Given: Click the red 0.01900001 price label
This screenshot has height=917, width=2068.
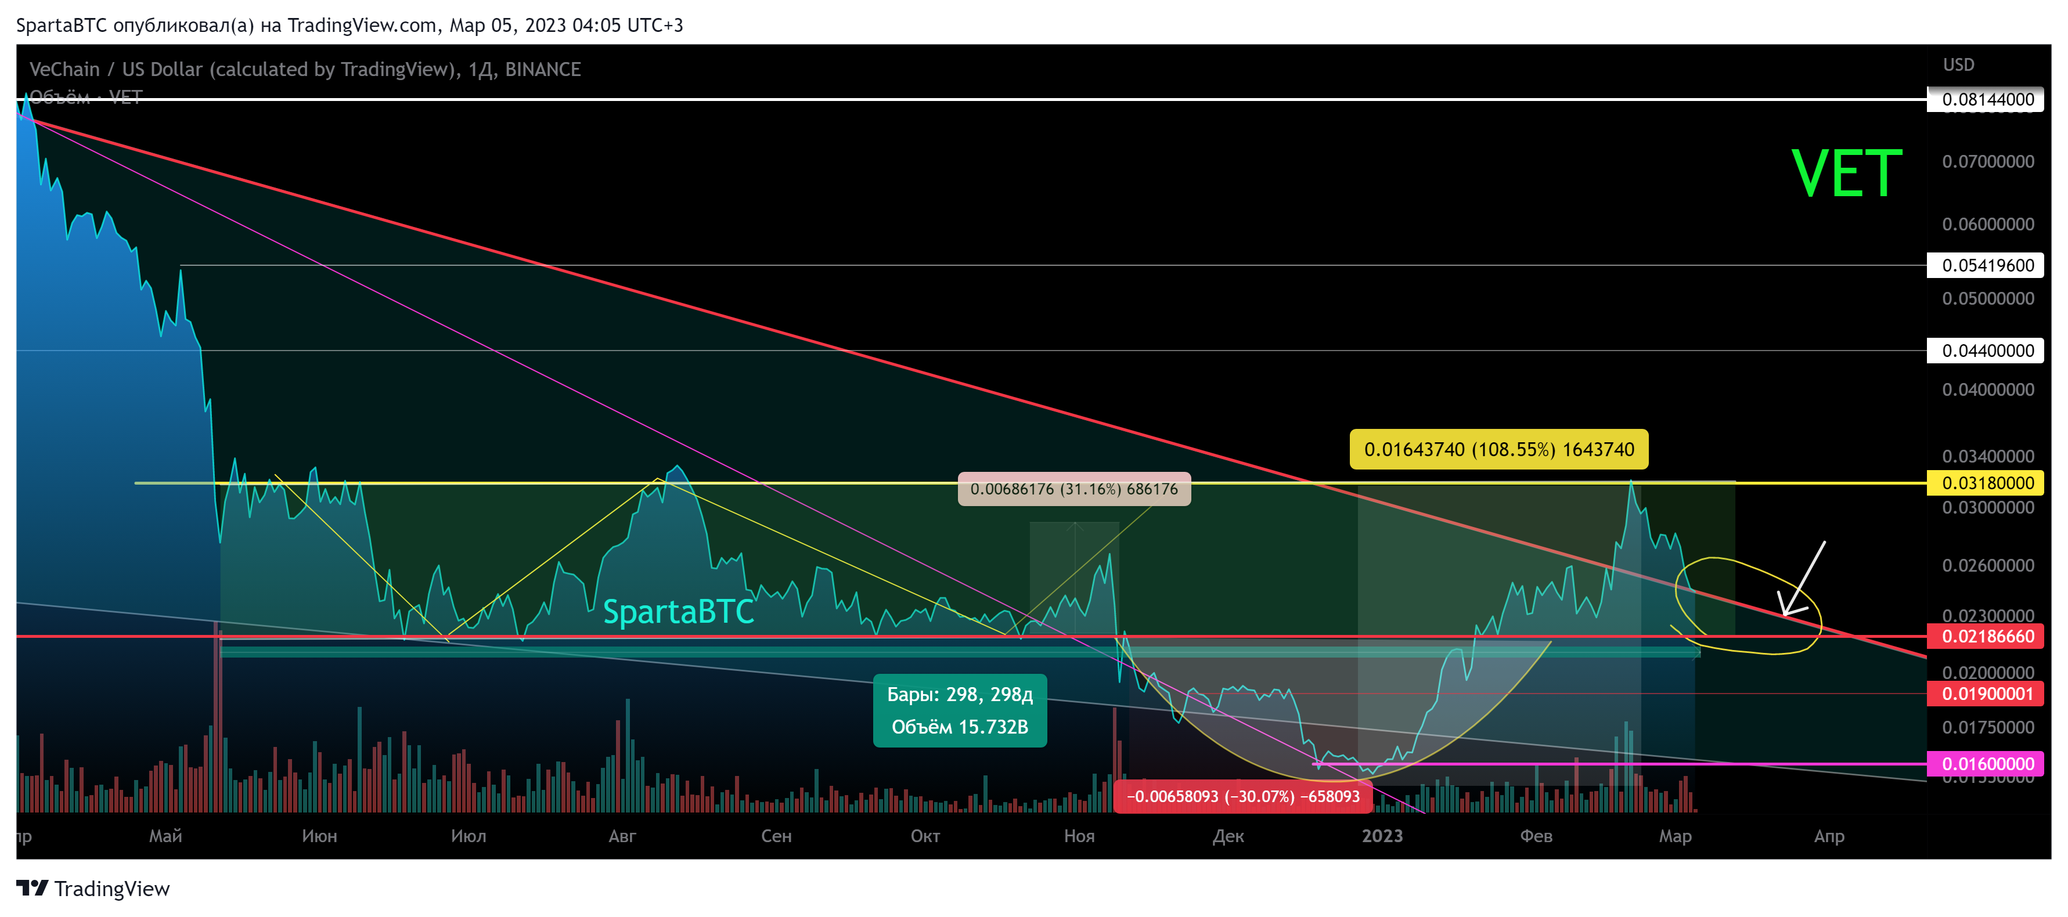Looking at the screenshot, I should [x=1984, y=694].
